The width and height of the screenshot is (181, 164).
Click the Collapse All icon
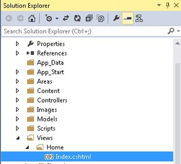pyautogui.click(x=89, y=19)
